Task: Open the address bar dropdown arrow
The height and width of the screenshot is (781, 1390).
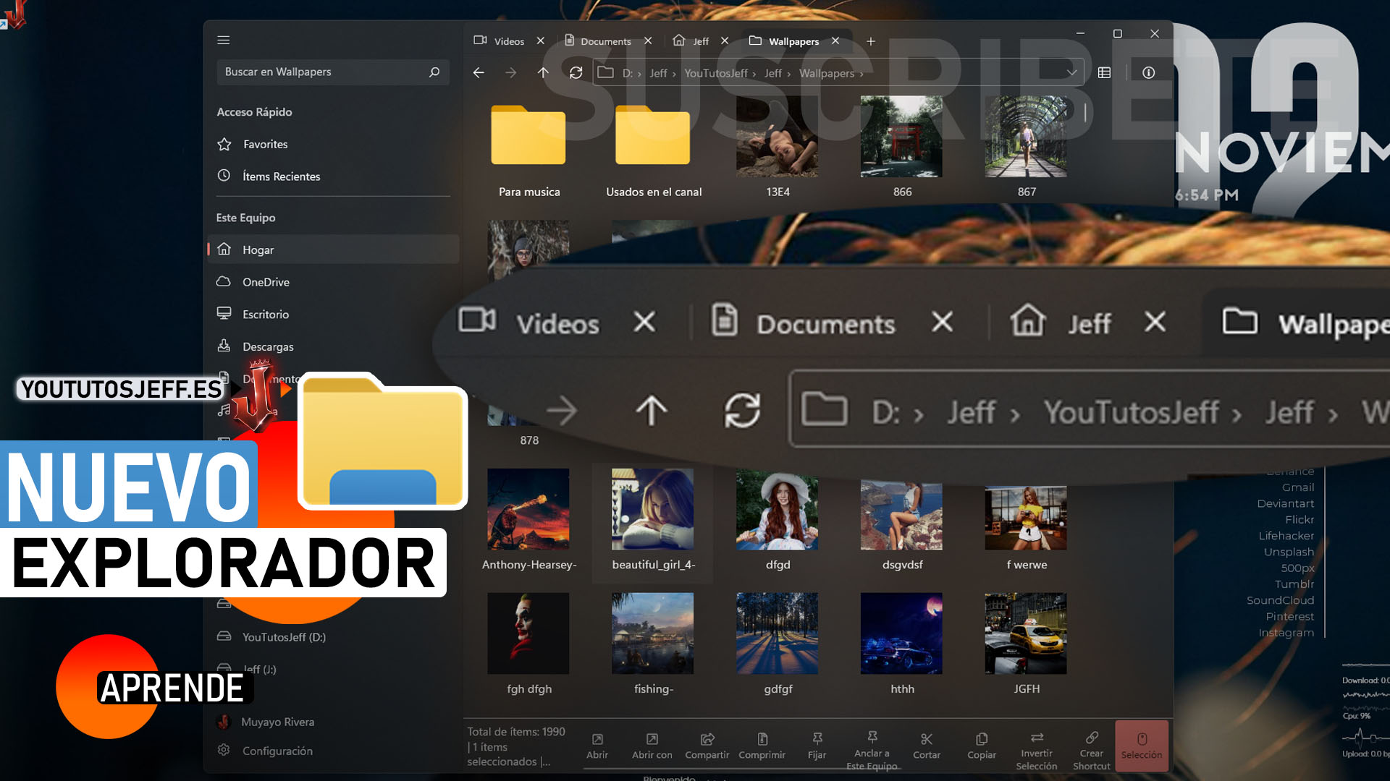Action: point(1071,72)
